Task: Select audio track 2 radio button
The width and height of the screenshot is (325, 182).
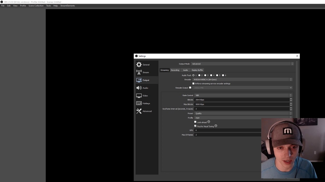Action: [x=199, y=75]
